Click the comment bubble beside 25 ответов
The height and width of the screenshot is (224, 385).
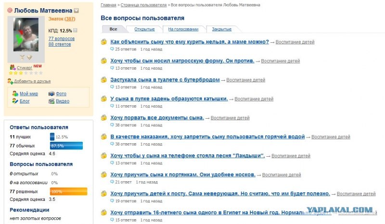coord(112,49)
